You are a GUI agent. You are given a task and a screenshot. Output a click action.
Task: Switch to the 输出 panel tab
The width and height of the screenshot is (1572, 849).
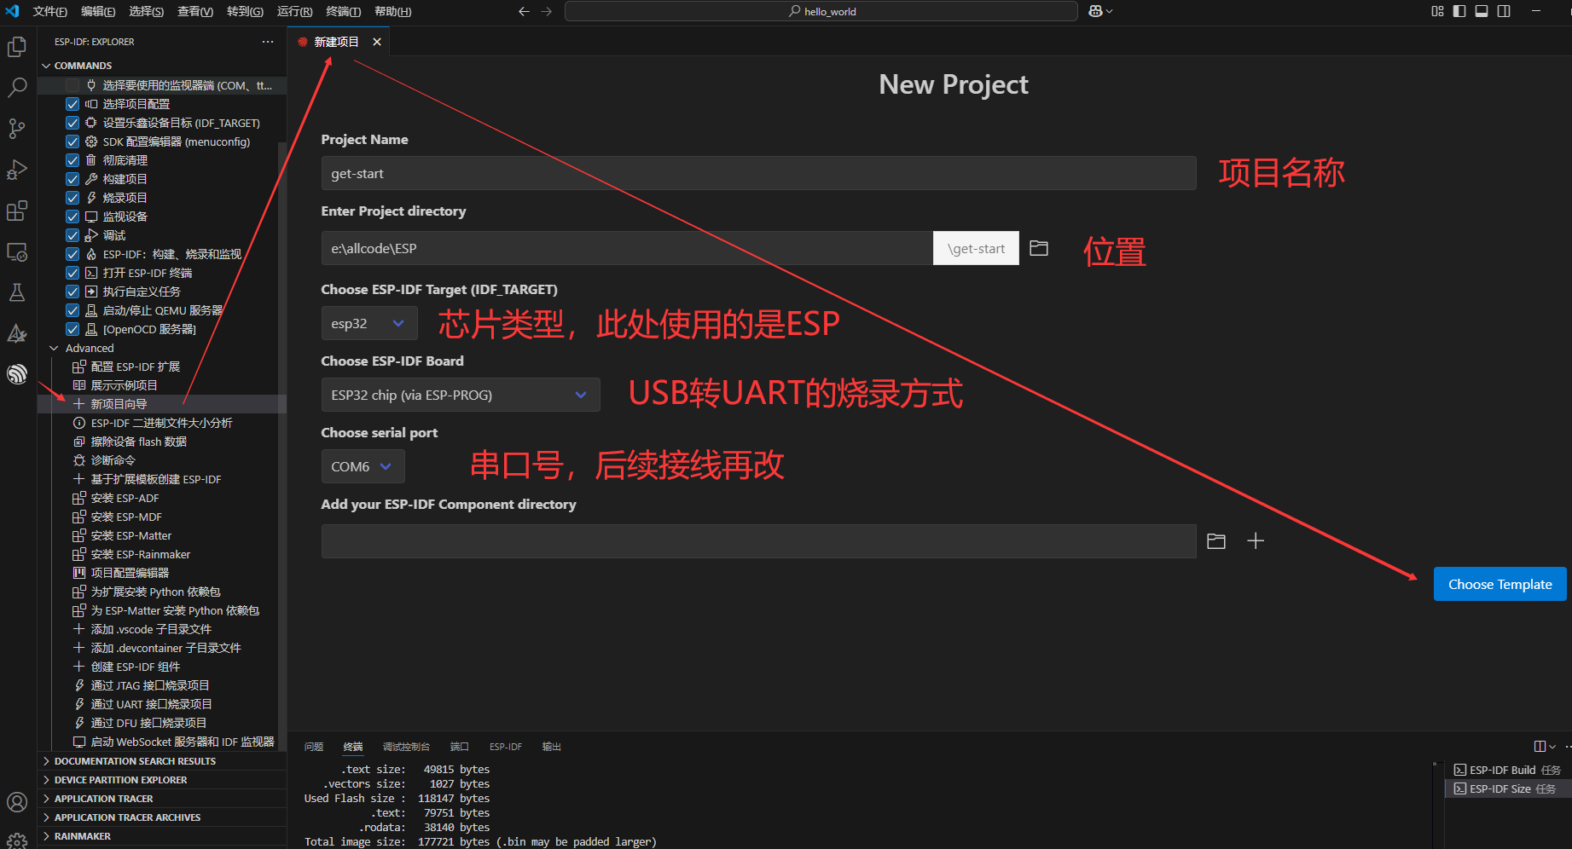click(x=552, y=747)
